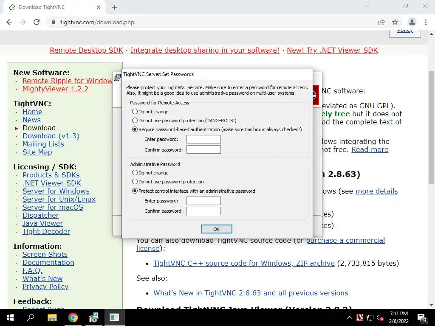
Task: Open the Java Viewer link
Action: pos(42,223)
